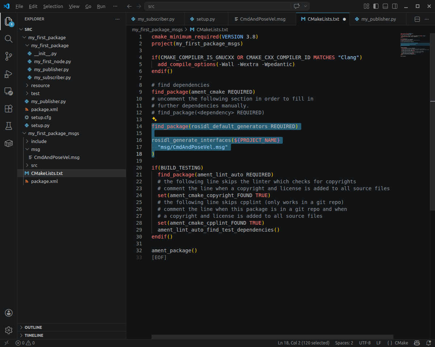Open the Manage gear icon

coord(9,330)
